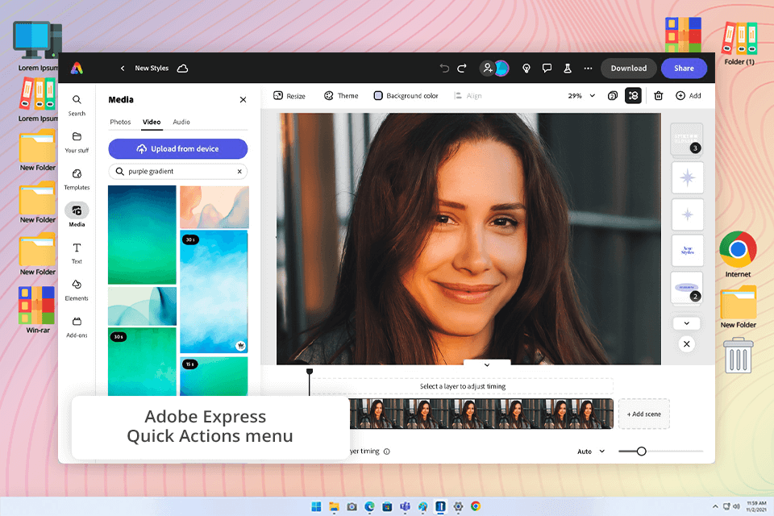Image resolution: width=774 pixels, height=516 pixels.
Task: Click the Add page button
Action: (x=688, y=96)
